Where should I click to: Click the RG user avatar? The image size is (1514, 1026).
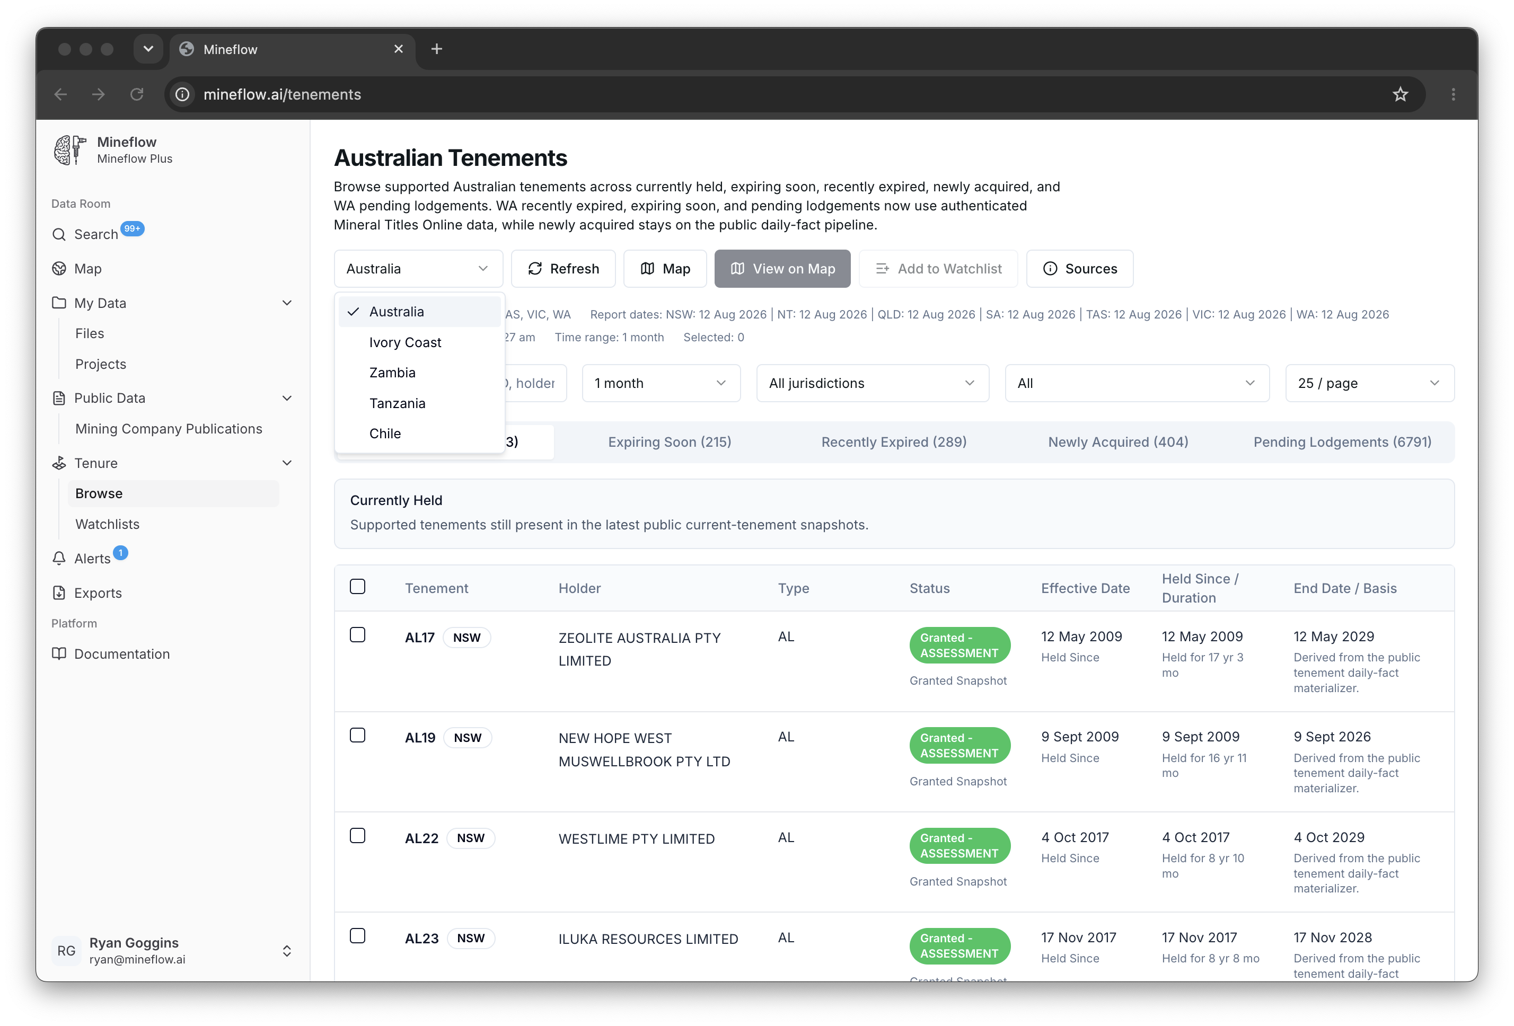pyautogui.click(x=66, y=950)
